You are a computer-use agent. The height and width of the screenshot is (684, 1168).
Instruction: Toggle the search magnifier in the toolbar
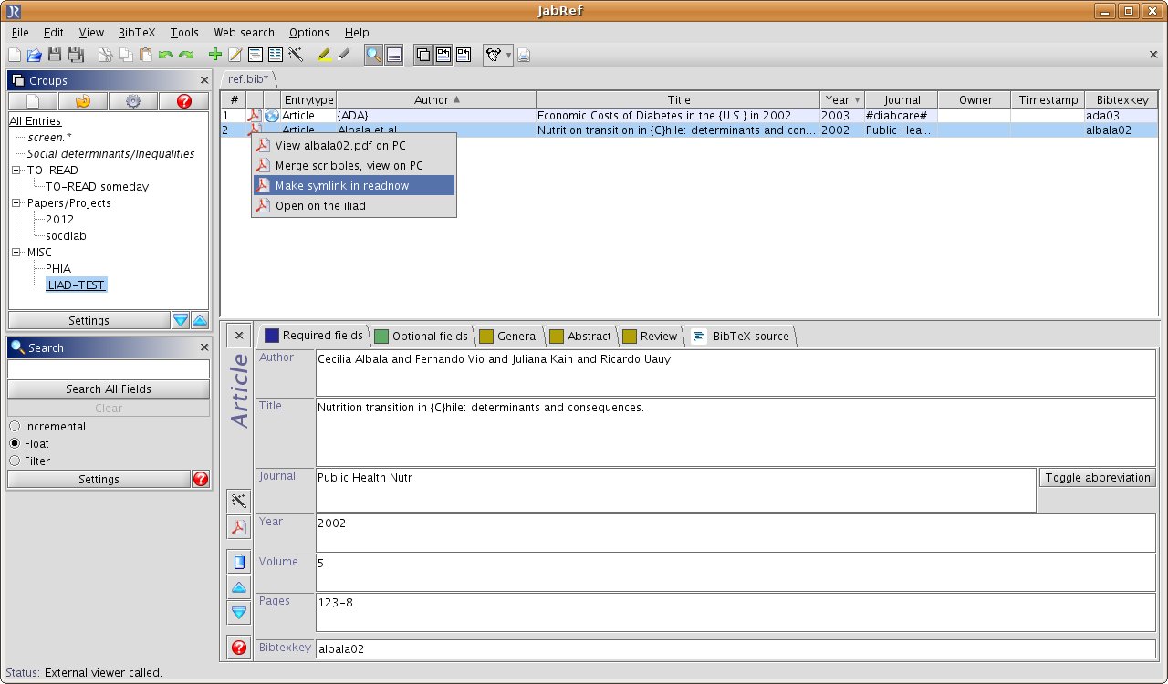(x=373, y=55)
